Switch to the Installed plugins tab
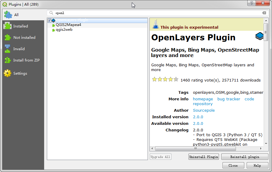This screenshot has width=272, height=172. point(23,26)
